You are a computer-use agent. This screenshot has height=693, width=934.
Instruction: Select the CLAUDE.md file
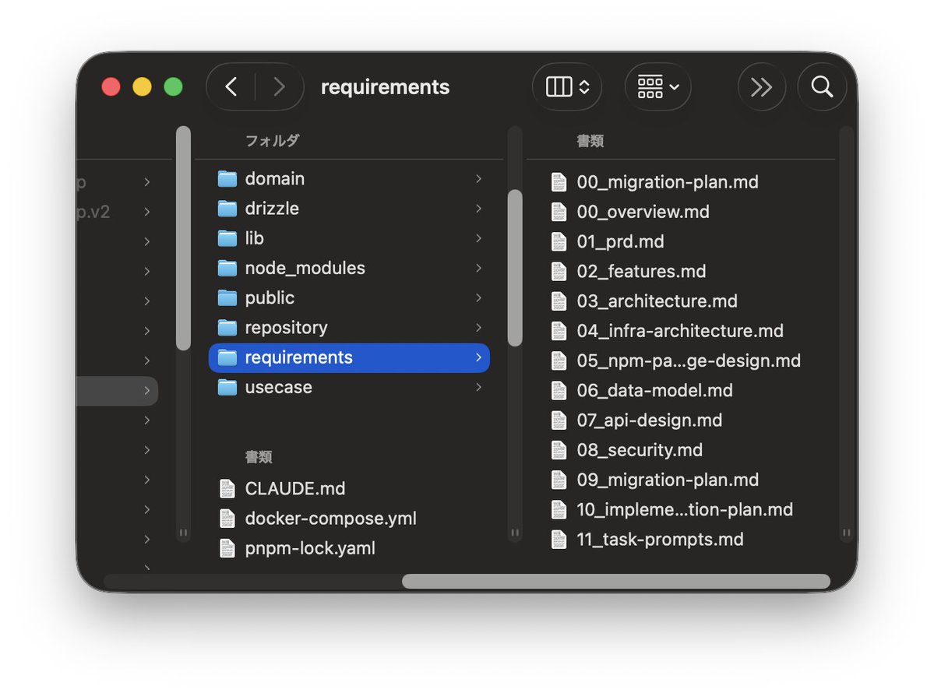click(x=349, y=488)
